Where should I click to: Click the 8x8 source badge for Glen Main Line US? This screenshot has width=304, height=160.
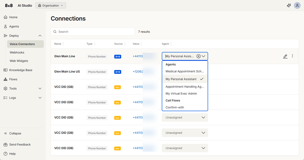tap(118, 72)
